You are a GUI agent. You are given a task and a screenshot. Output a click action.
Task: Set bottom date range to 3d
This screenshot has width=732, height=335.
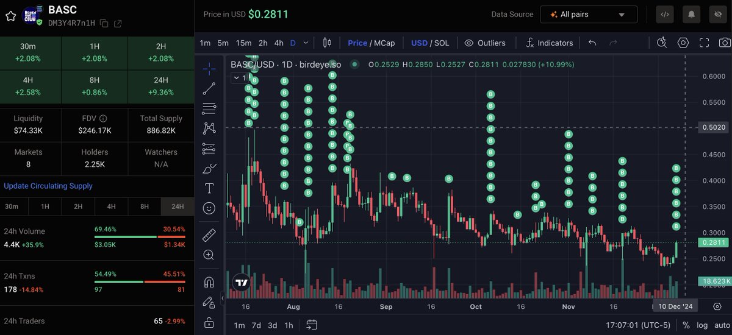273,325
